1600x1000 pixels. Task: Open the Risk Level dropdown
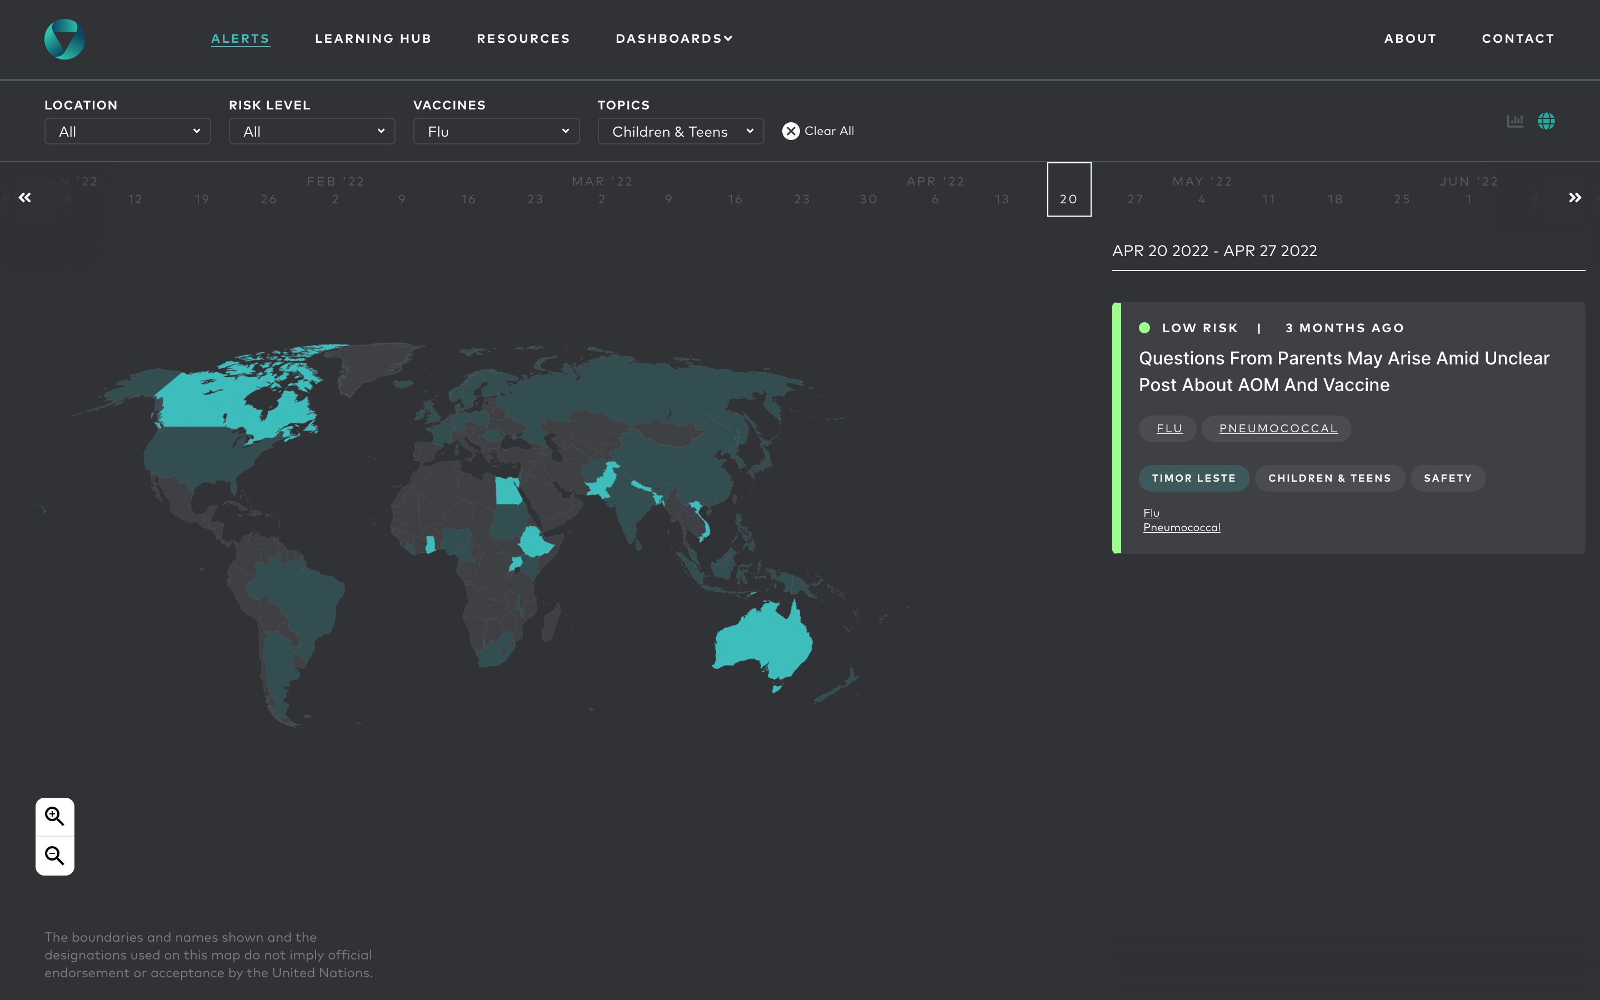coord(312,131)
